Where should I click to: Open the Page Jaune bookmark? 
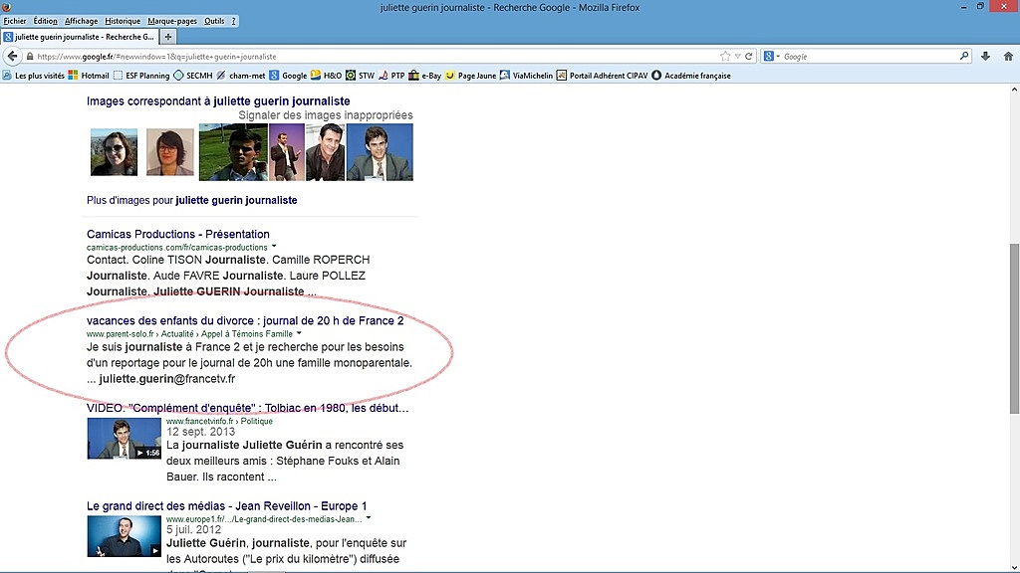click(470, 76)
